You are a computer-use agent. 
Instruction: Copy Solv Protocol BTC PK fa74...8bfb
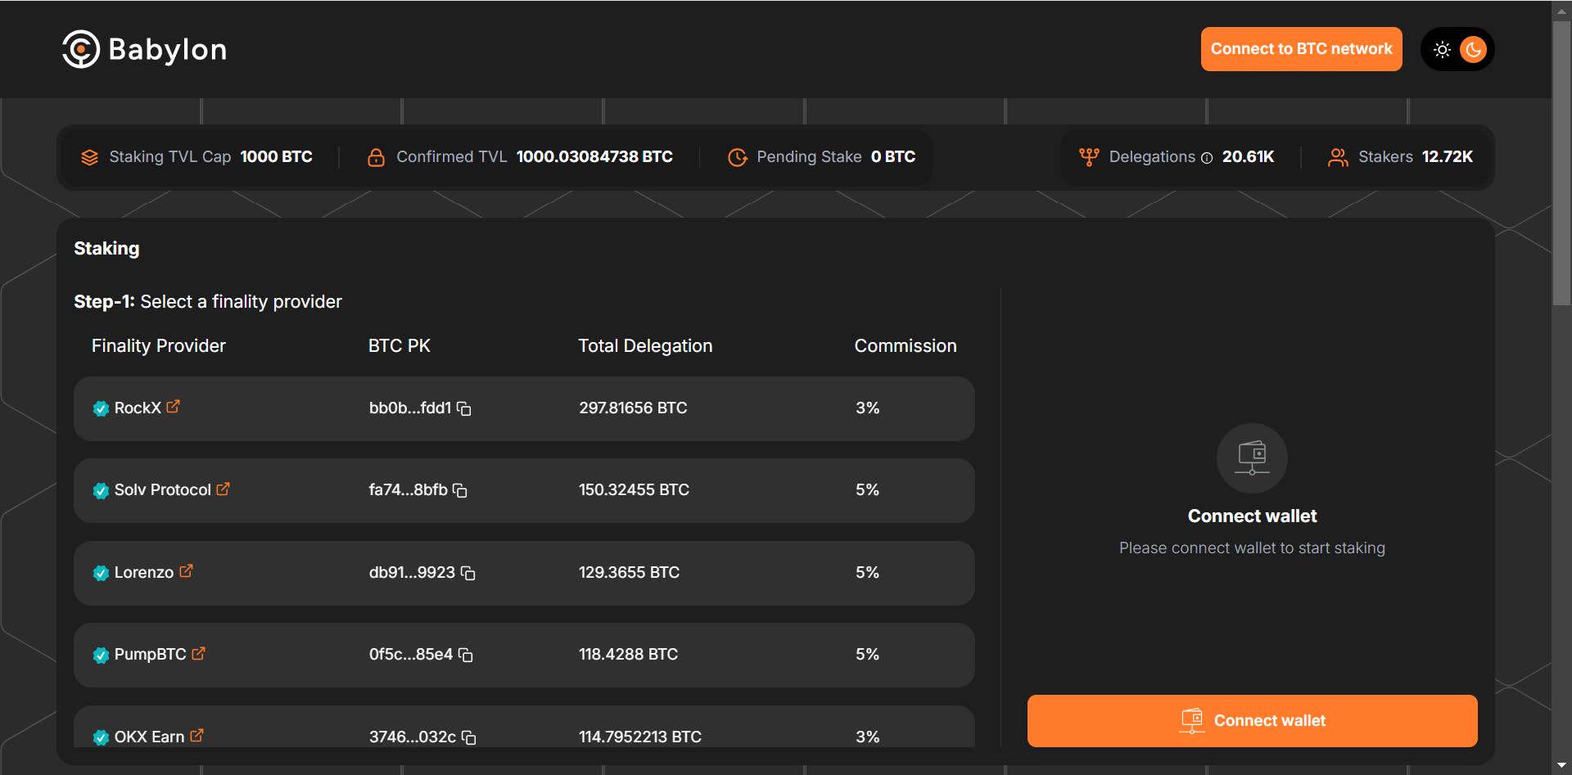[x=460, y=490]
